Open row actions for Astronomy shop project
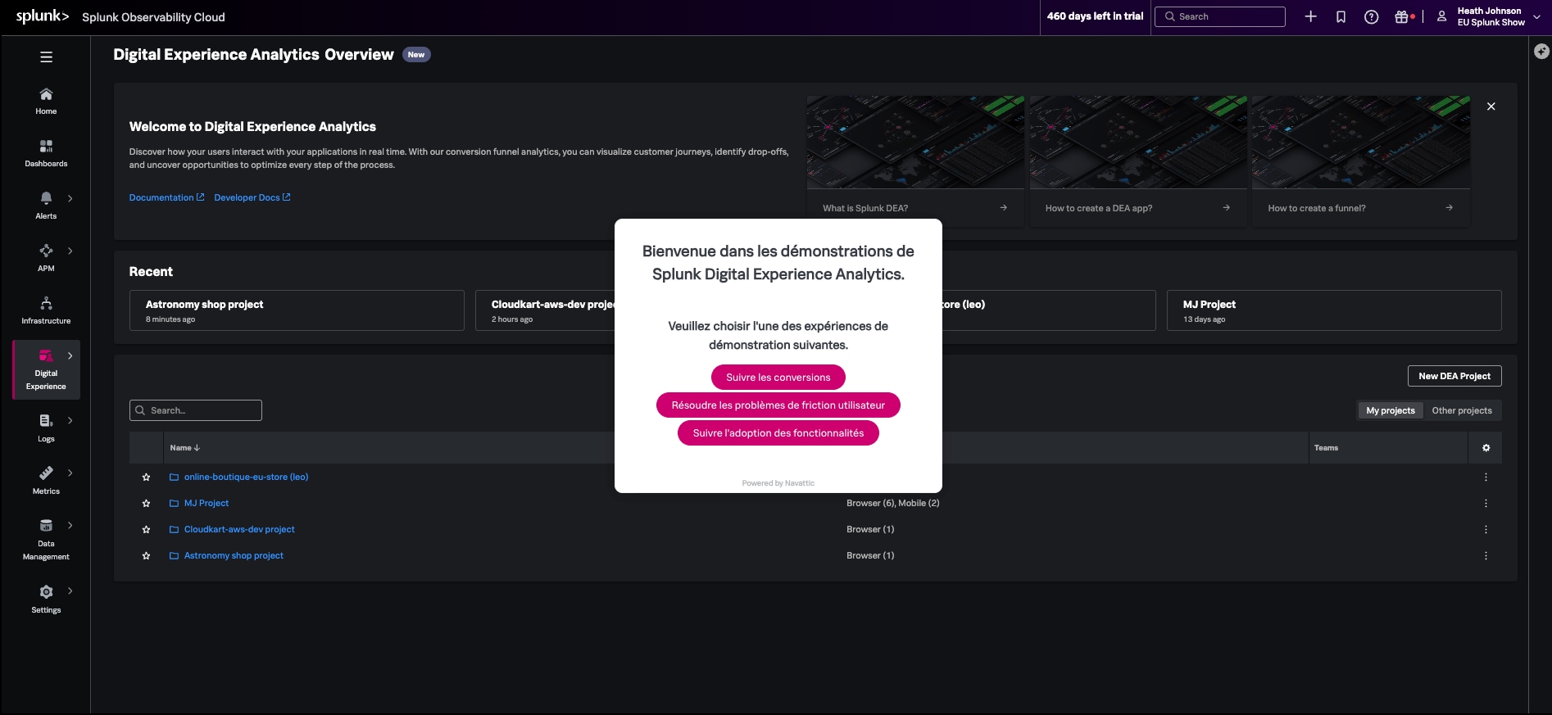Image resolution: width=1552 pixels, height=715 pixels. [1486, 555]
